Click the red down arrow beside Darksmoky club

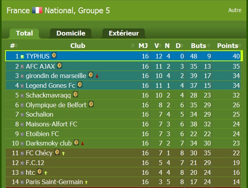pos(83,144)
